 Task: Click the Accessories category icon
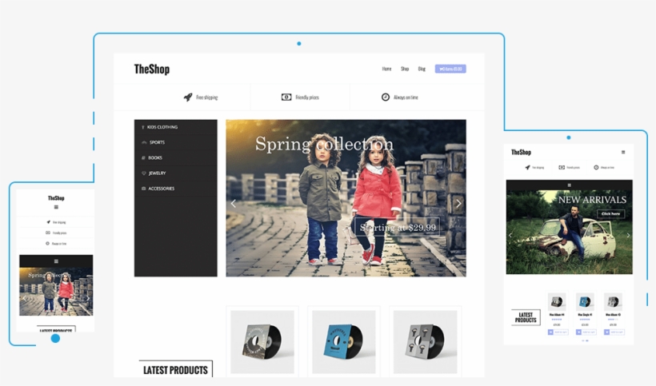[143, 189]
